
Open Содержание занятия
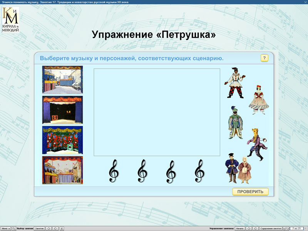(x=271, y=228)
